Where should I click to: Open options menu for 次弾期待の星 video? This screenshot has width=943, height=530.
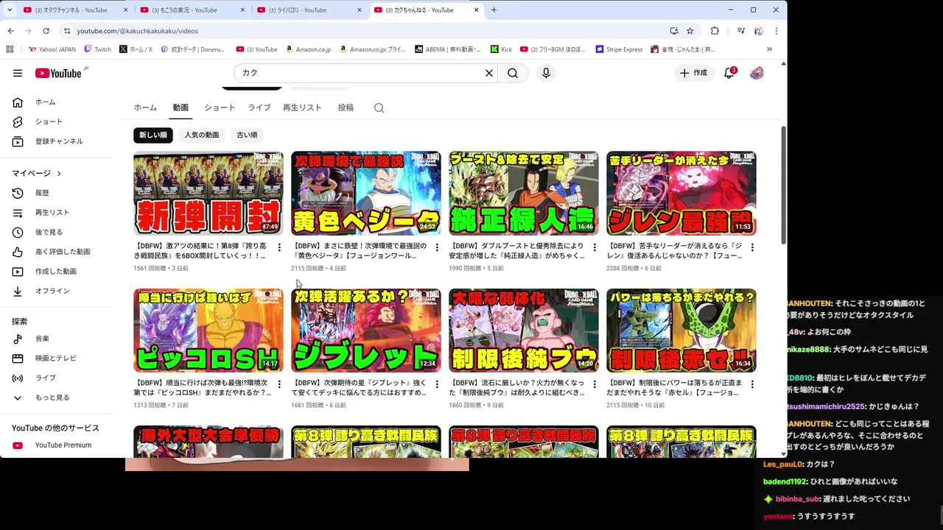(437, 384)
